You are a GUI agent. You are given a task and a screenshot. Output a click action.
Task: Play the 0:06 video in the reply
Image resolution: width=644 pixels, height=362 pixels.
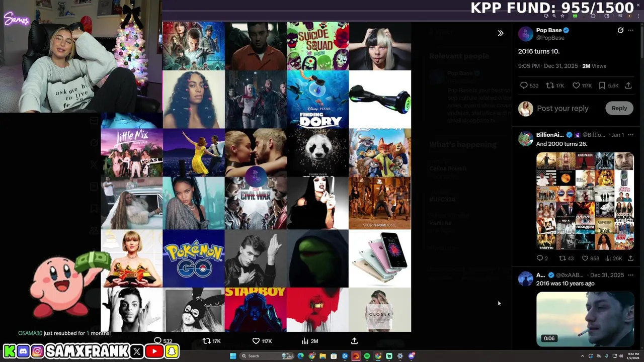point(585,319)
